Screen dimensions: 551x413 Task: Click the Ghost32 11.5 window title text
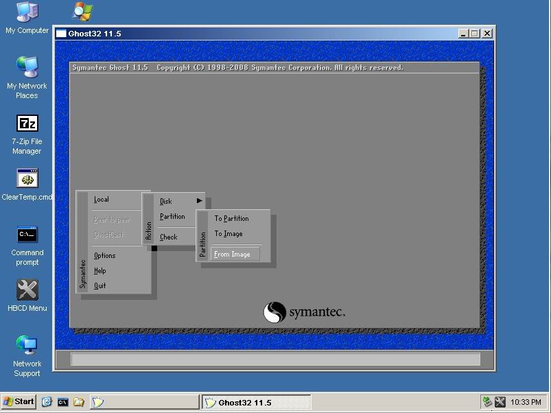point(95,34)
